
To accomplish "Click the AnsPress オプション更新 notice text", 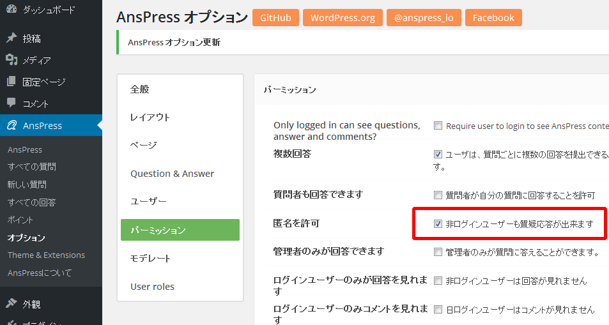I will pos(174,42).
